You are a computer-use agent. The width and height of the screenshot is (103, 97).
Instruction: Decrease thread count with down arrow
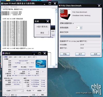coord(81,28)
